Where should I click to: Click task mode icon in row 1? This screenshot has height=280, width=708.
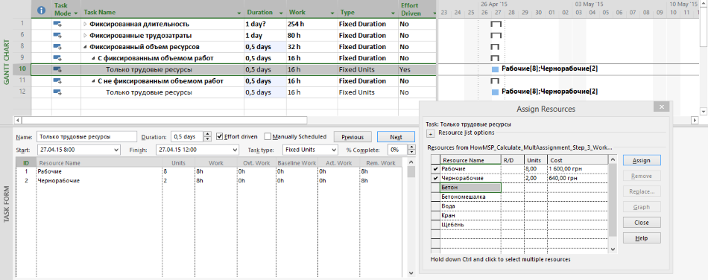(58, 24)
